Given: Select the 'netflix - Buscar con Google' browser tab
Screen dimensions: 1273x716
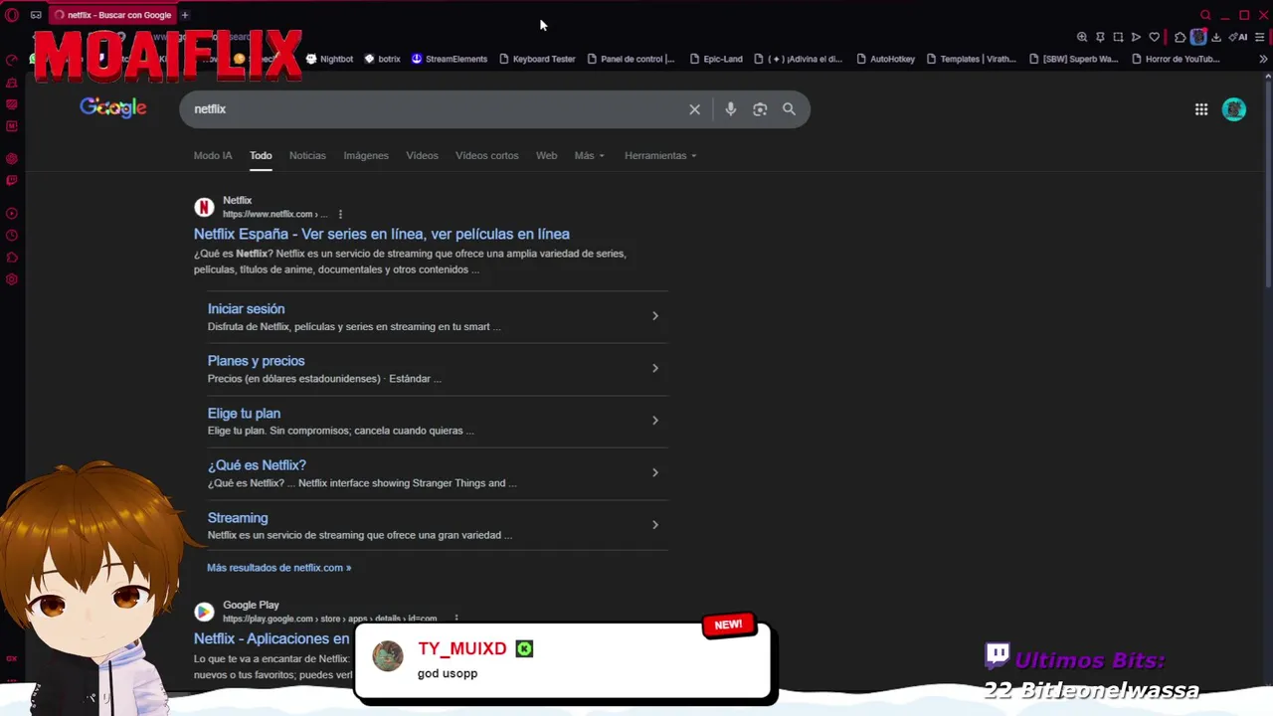Looking at the screenshot, I should tap(112, 15).
